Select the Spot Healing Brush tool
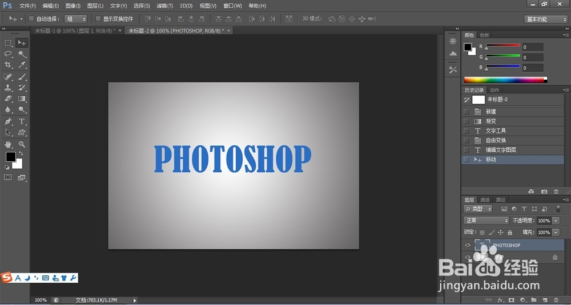The width and height of the screenshot is (571, 305). [7, 77]
